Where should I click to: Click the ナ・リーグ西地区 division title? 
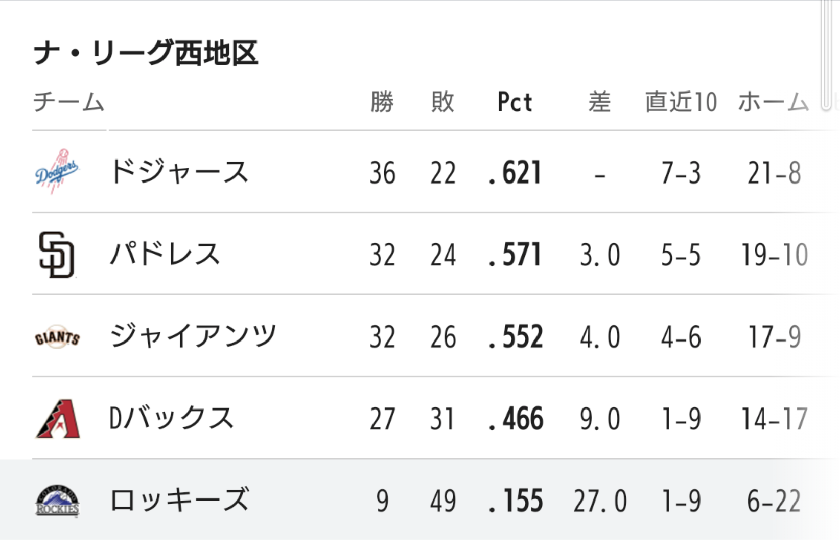click(x=146, y=53)
